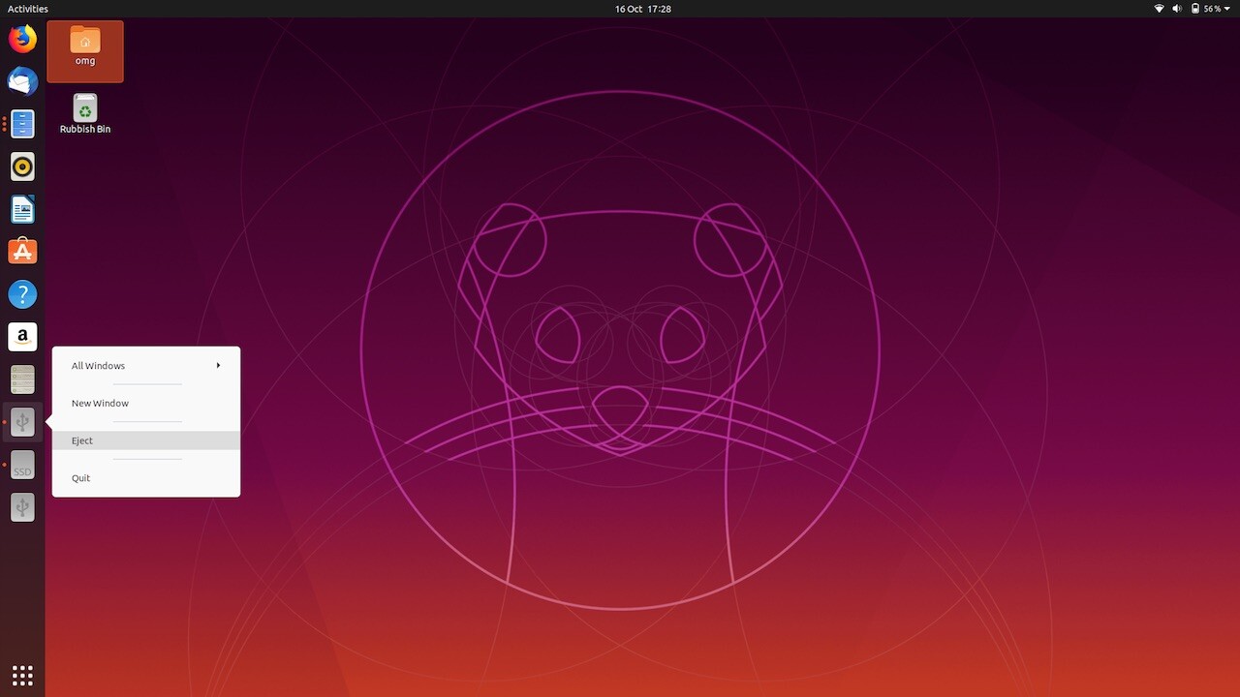Open the bottom USB drive dock icon
The width and height of the screenshot is (1240, 697).
22,507
